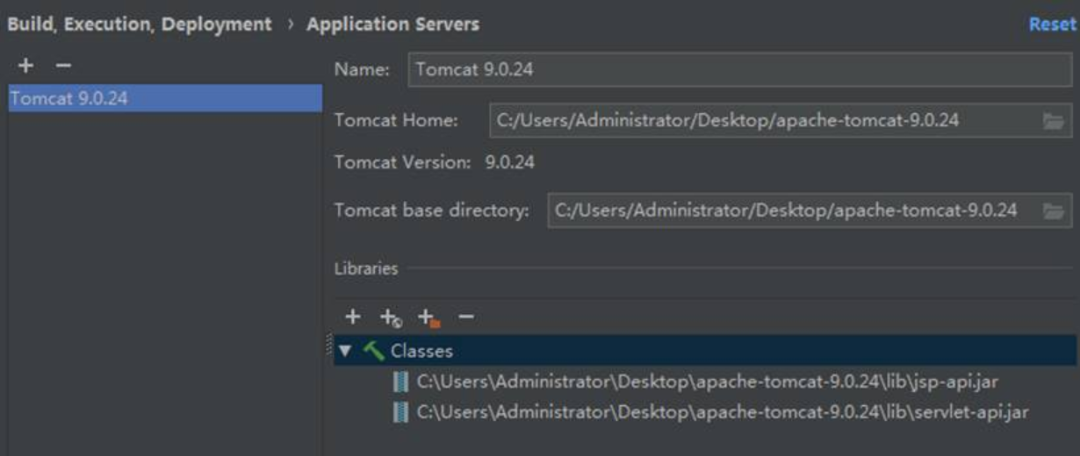Screen dimensions: 1080x456
Task: Click the jar icon beside jsp-api.jar
Action: pos(400,381)
